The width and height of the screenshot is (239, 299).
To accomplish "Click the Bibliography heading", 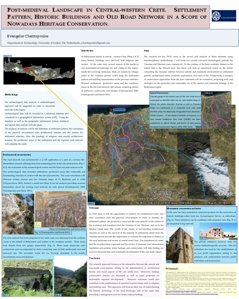I will (172, 268).
